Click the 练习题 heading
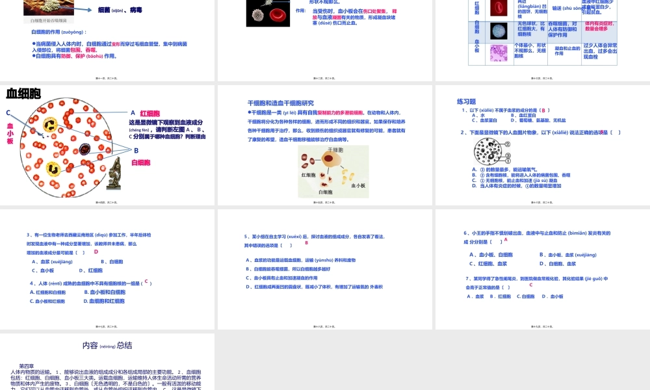 467,101
